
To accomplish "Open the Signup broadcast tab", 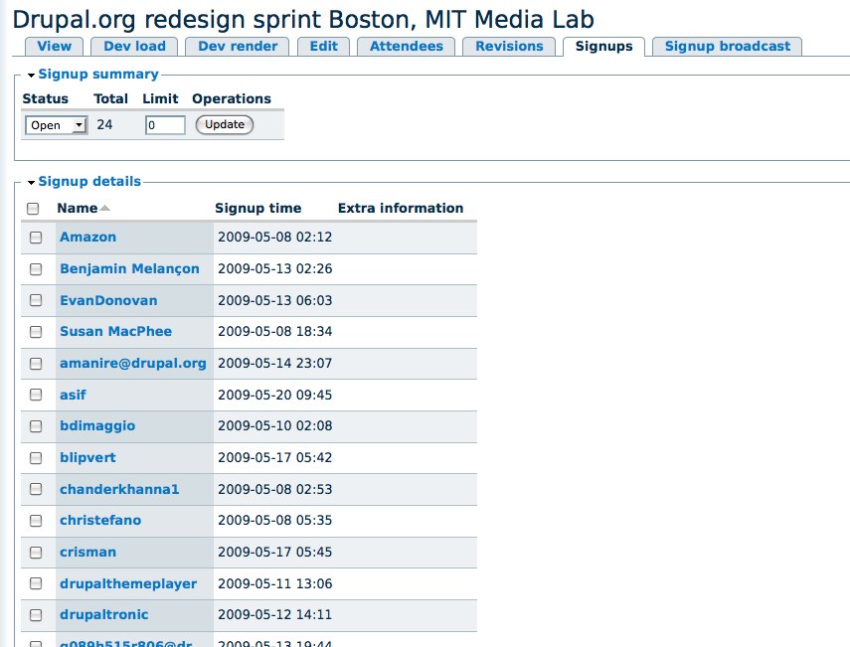I will [727, 47].
